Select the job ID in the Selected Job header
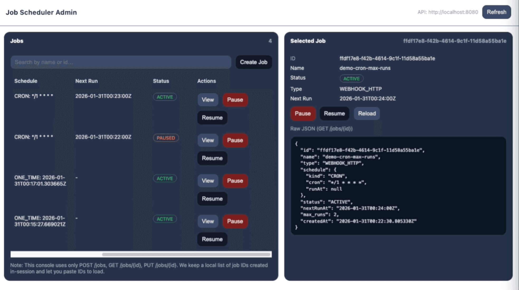 [454, 41]
